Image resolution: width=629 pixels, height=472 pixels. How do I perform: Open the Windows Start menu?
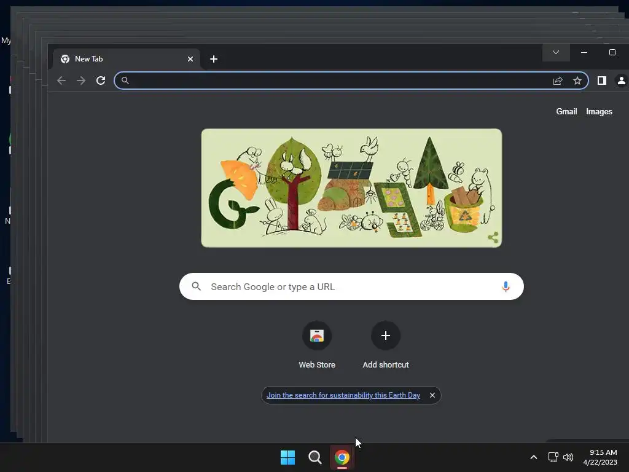(x=287, y=457)
